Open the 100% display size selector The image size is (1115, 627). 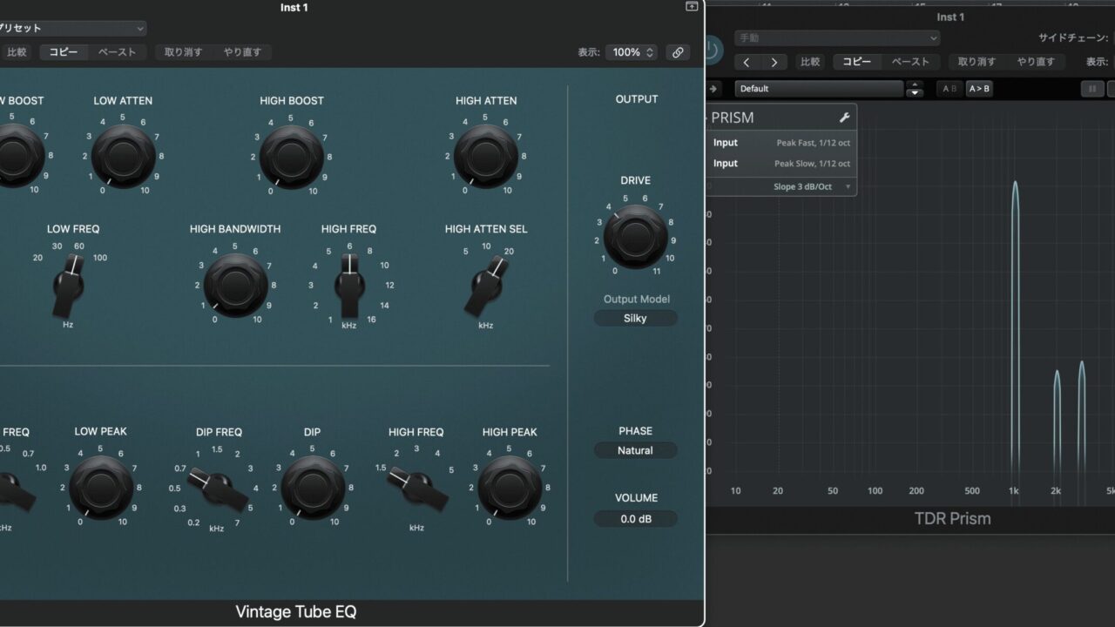(x=632, y=52)
